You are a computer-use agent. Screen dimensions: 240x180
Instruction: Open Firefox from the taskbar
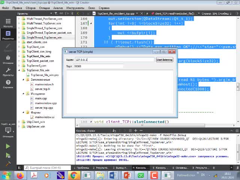click(x=20, y=175)
